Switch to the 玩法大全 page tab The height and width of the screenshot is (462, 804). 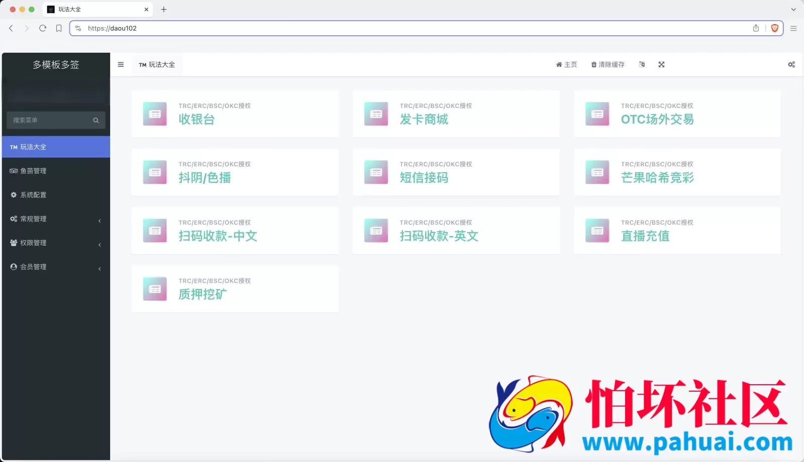[x=157, y=64]
